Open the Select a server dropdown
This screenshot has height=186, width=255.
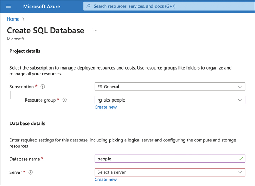[170, 172]
